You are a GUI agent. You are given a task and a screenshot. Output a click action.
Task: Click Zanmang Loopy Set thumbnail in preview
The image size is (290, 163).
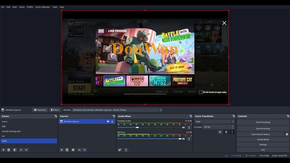[x=137, y=81]
